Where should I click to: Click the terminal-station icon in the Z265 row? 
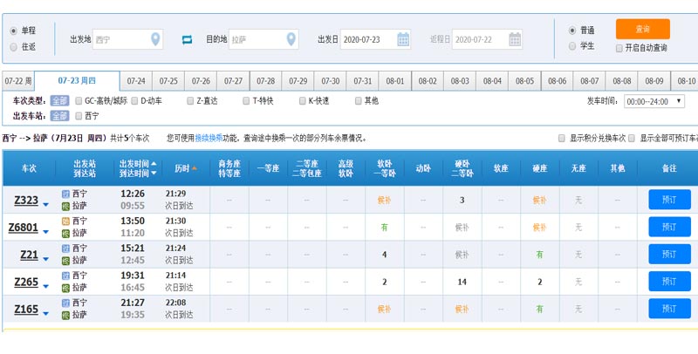click(66, 288)
